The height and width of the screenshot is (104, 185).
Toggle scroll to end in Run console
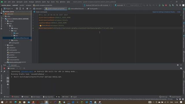pyautogui.click(x=8, y=81)
